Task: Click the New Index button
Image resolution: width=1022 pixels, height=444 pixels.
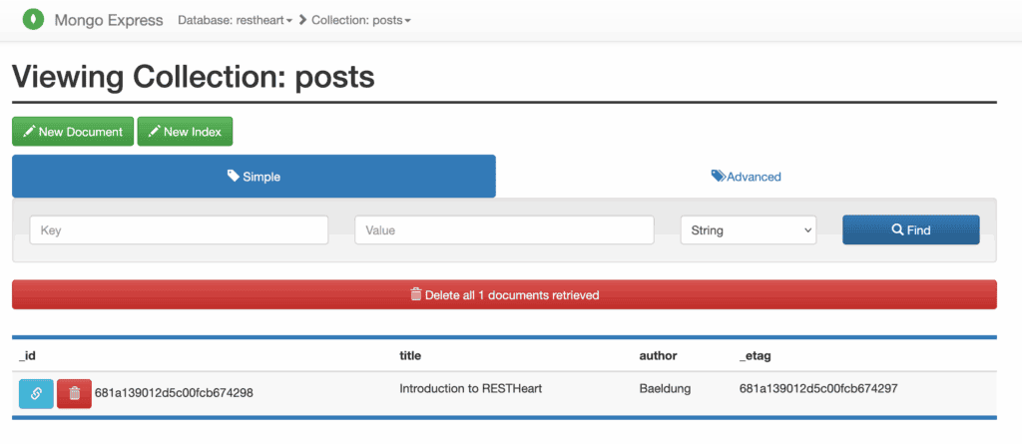Action: [x=185, y=132]
